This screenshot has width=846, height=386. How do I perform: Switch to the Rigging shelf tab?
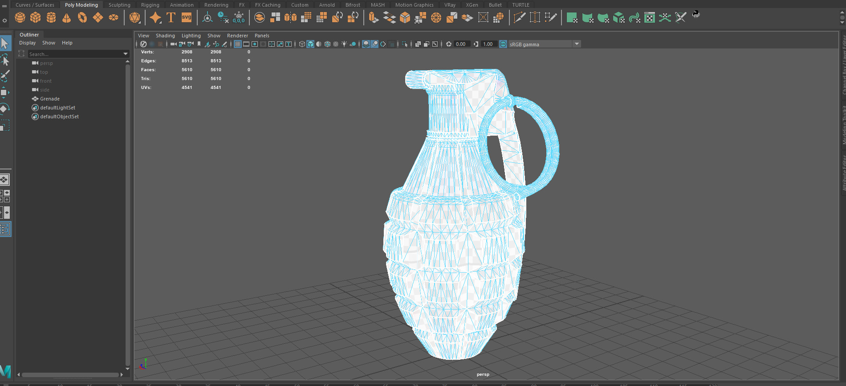150,5
